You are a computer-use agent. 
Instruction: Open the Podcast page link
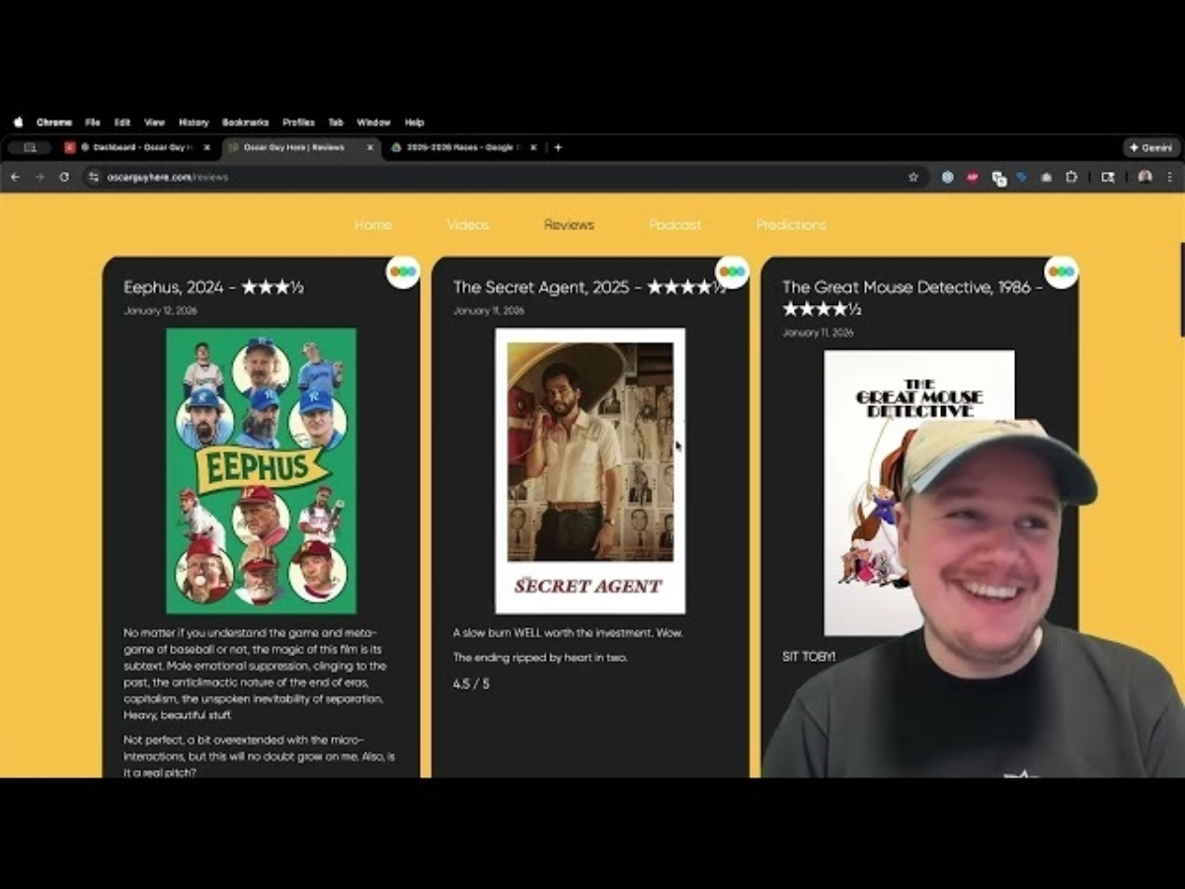click(x=674, y=224)
